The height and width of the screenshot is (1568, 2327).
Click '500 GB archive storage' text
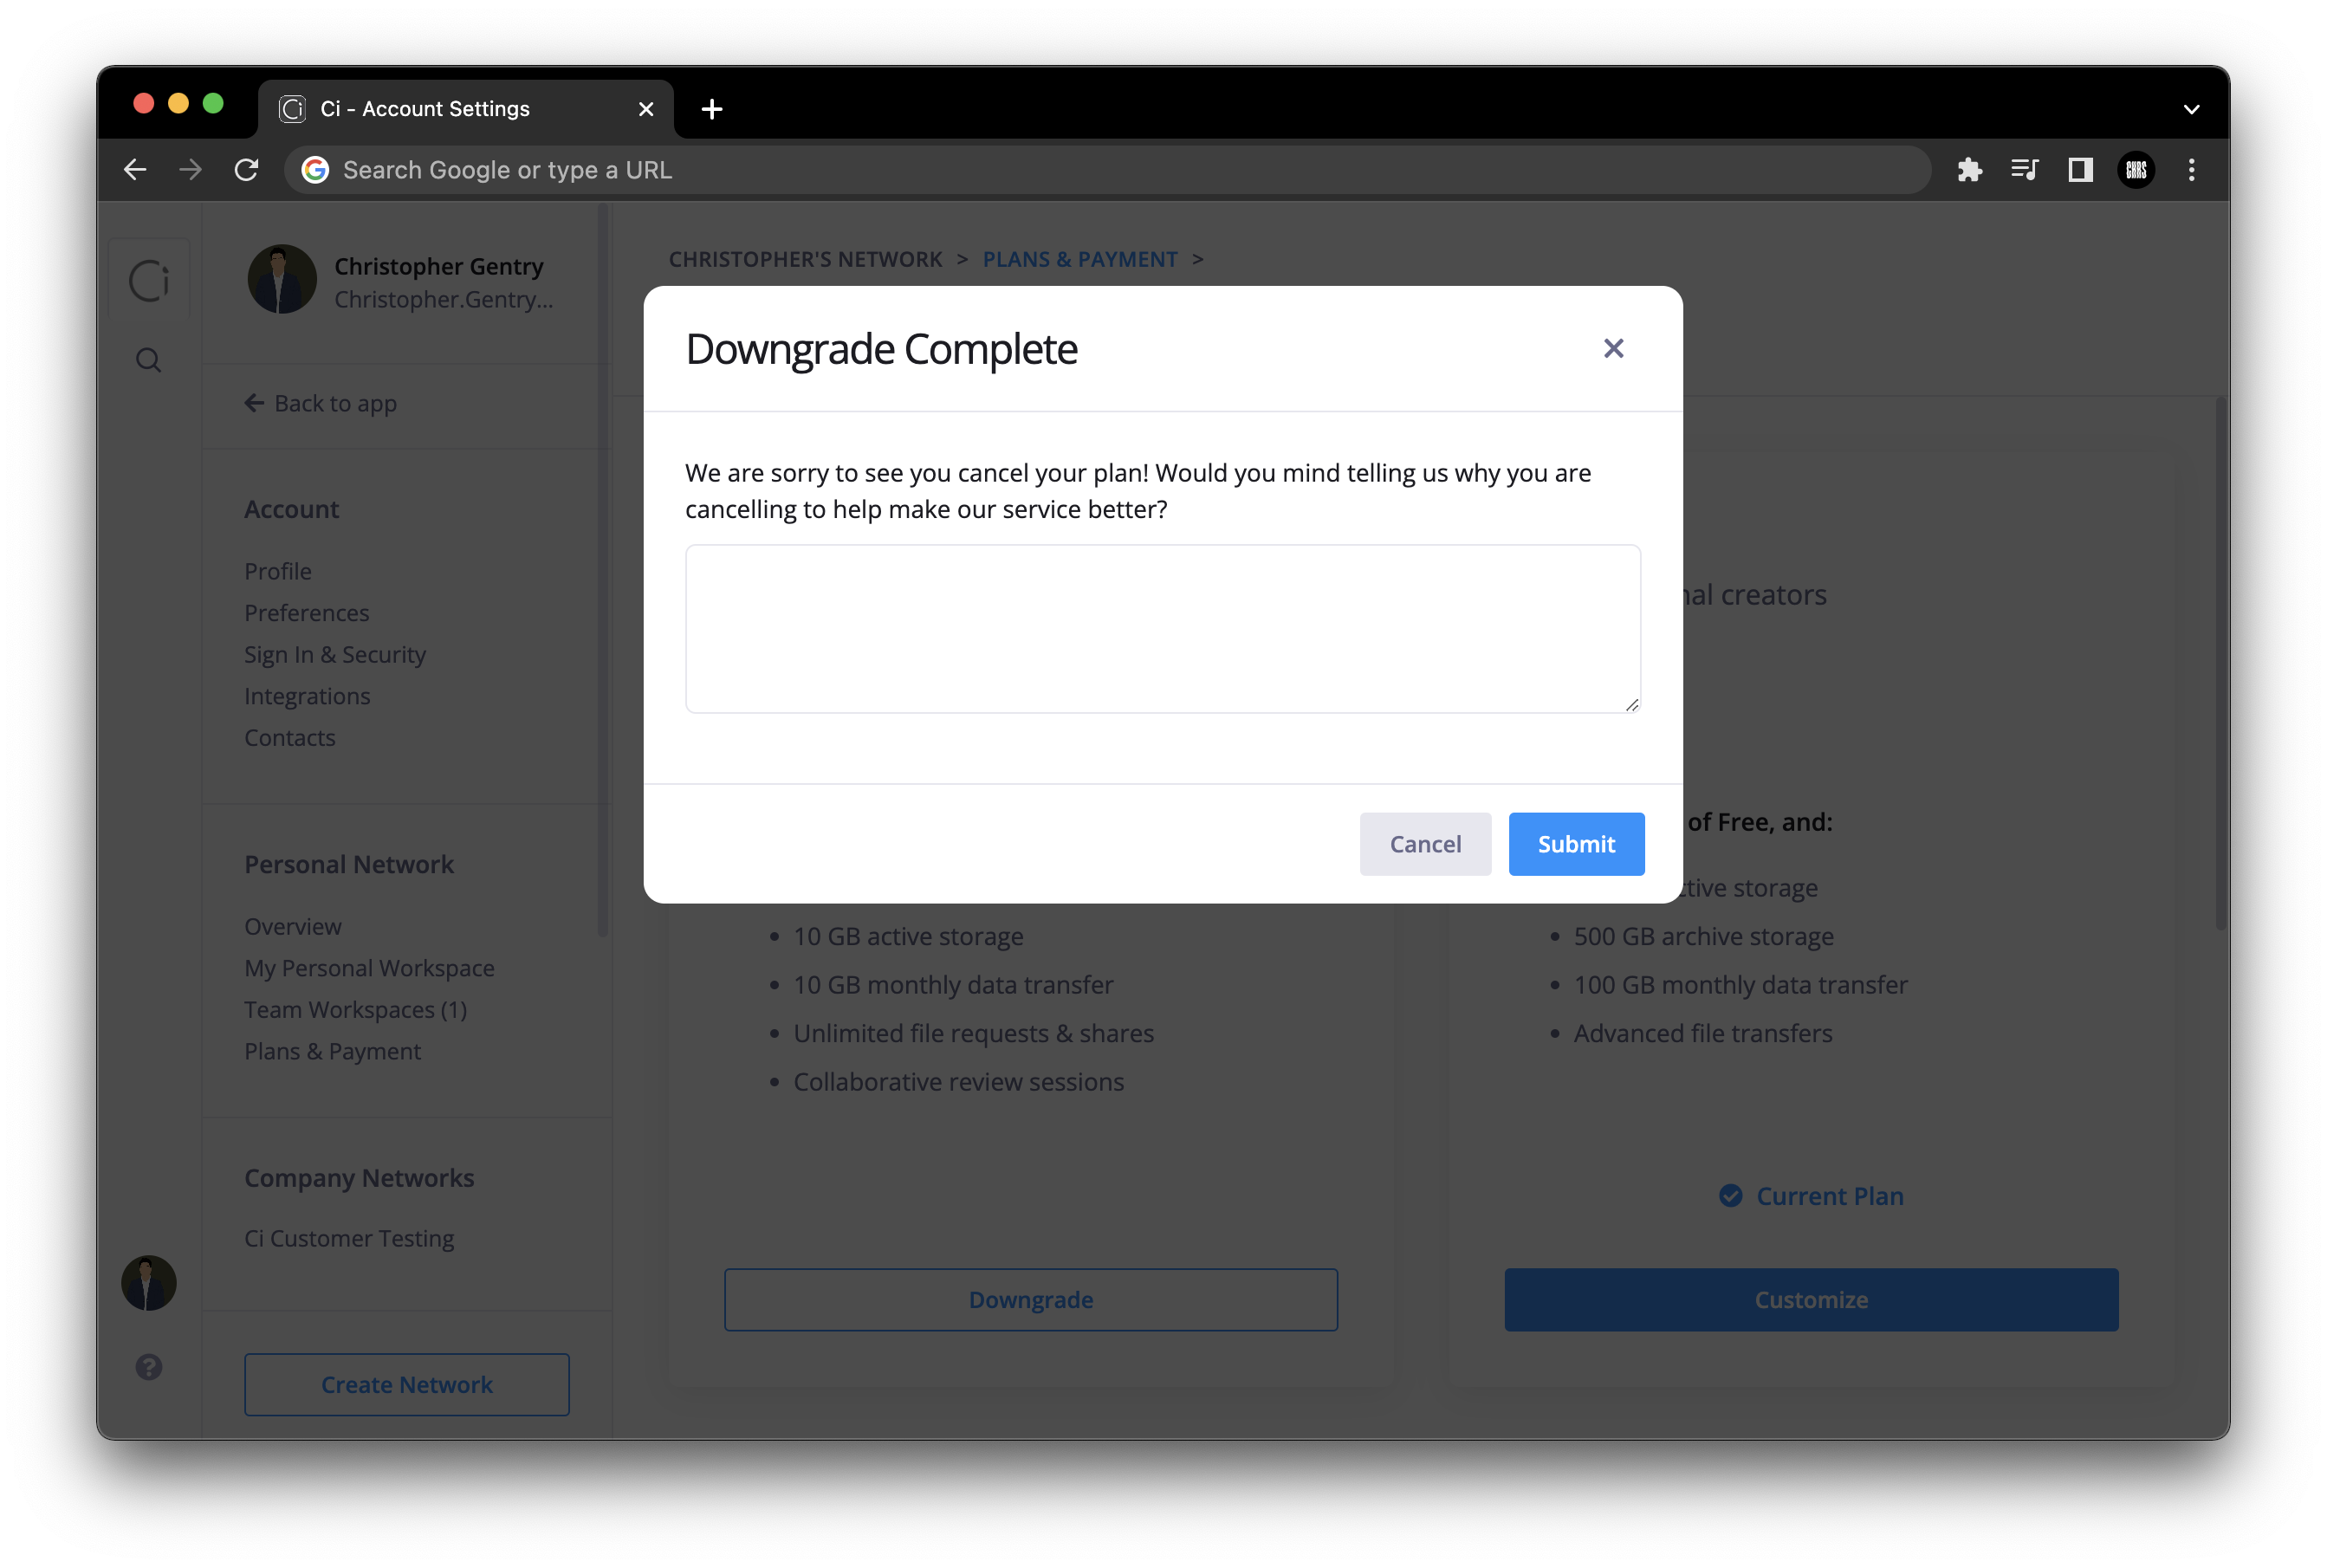pyautogui.click(x=1703, y=936)
